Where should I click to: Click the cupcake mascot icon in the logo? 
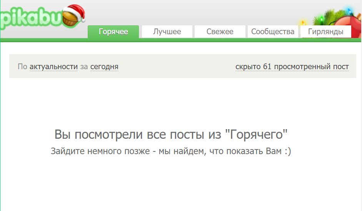click(x=70, y=20)
